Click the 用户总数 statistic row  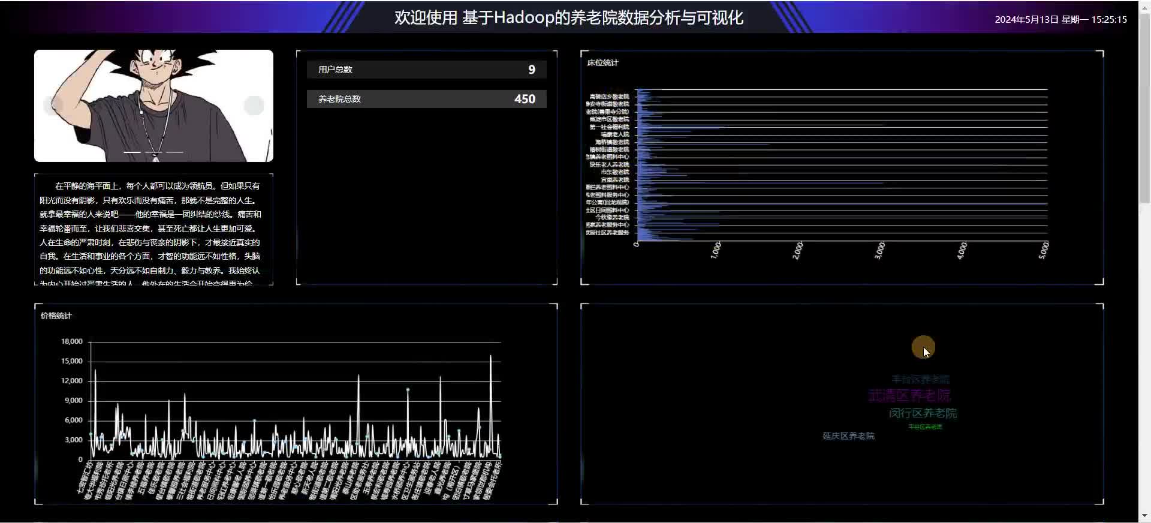[x=426, y=70]
